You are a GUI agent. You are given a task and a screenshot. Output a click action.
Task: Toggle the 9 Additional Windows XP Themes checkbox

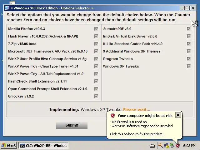pyautogui.click(x=189, y=51)
